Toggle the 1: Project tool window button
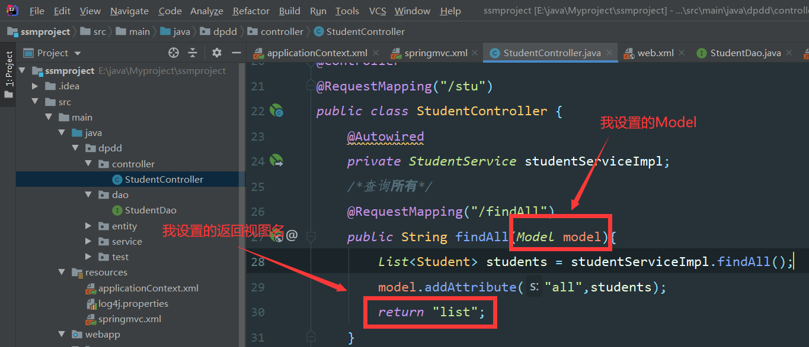The image size is (809, 347). [8, 74]
